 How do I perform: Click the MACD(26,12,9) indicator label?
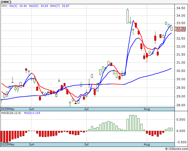click(x=11, y=113)
